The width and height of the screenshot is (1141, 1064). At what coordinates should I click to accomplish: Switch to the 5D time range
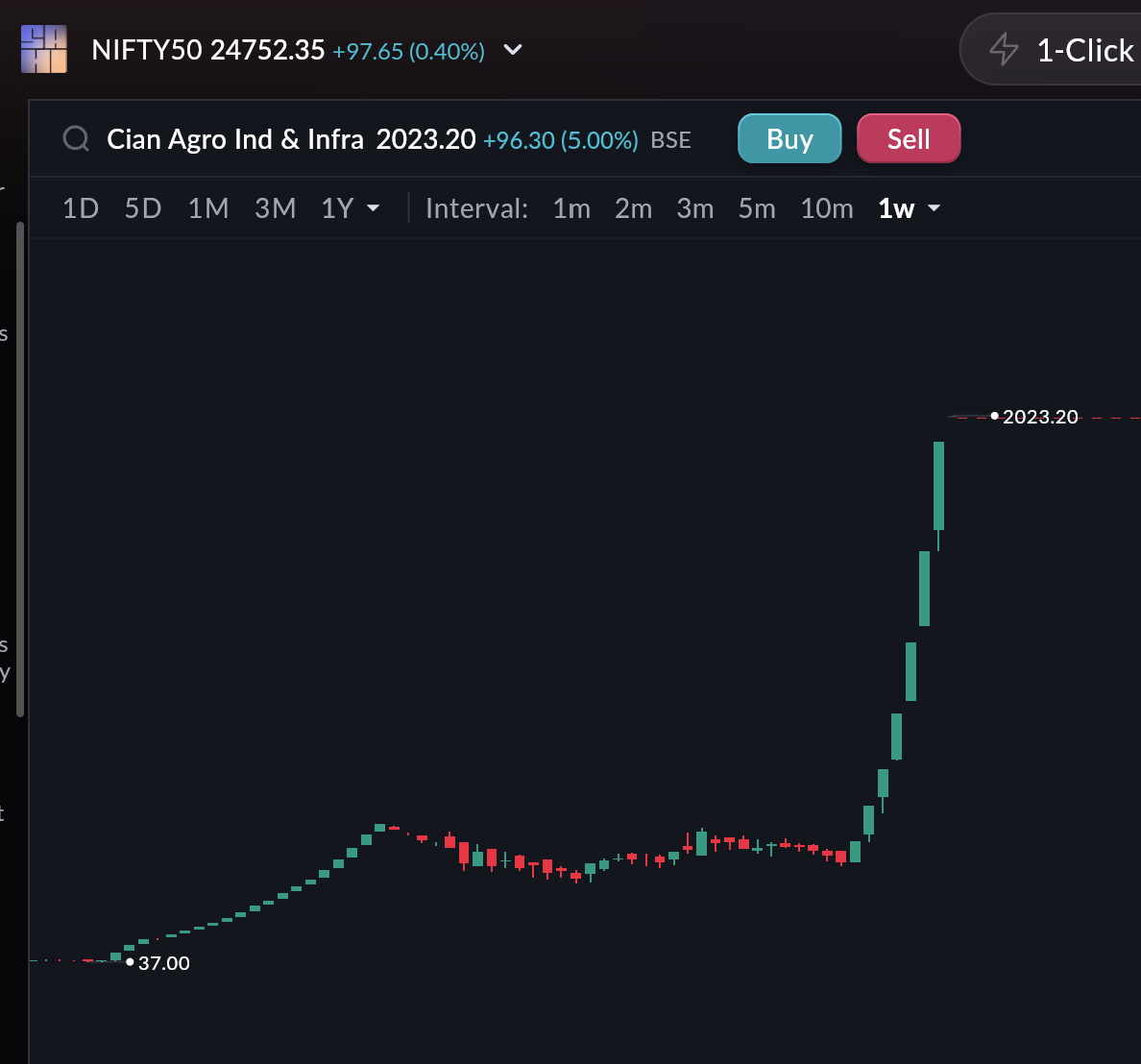coord(143,208)
